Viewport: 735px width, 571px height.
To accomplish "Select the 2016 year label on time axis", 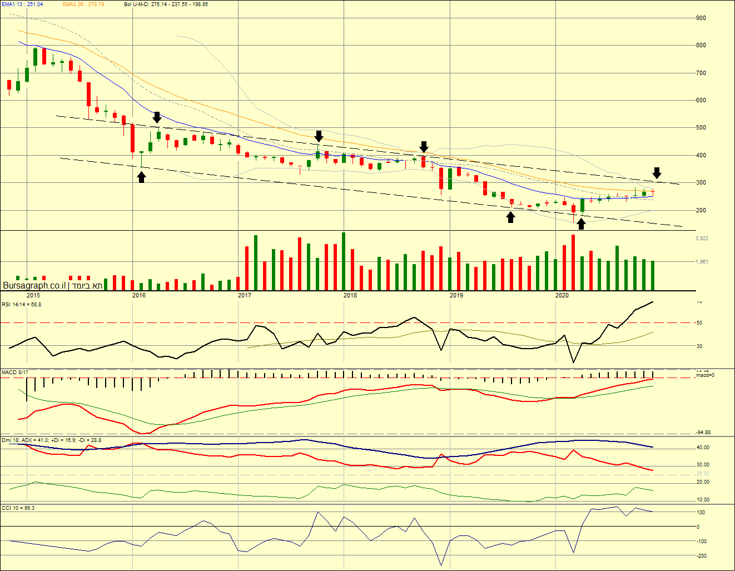I will tap(139, 295).
